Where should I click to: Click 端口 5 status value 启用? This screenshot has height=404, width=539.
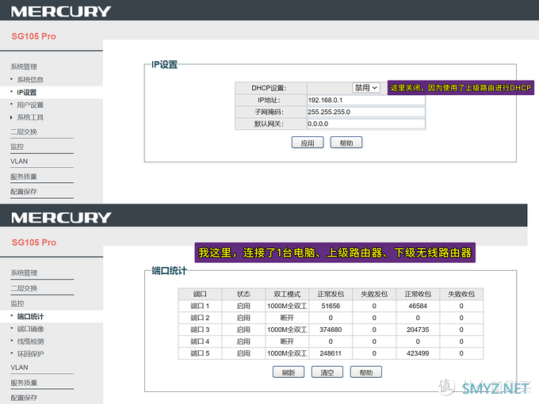[243, 353]
